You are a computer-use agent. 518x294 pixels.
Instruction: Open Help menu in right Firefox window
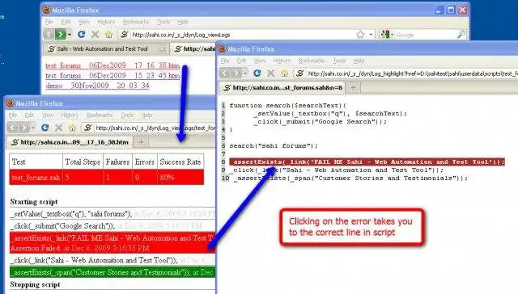[x=359, y=61]
